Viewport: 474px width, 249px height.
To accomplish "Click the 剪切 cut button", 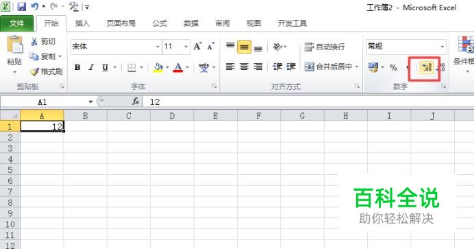I will 43,41.
